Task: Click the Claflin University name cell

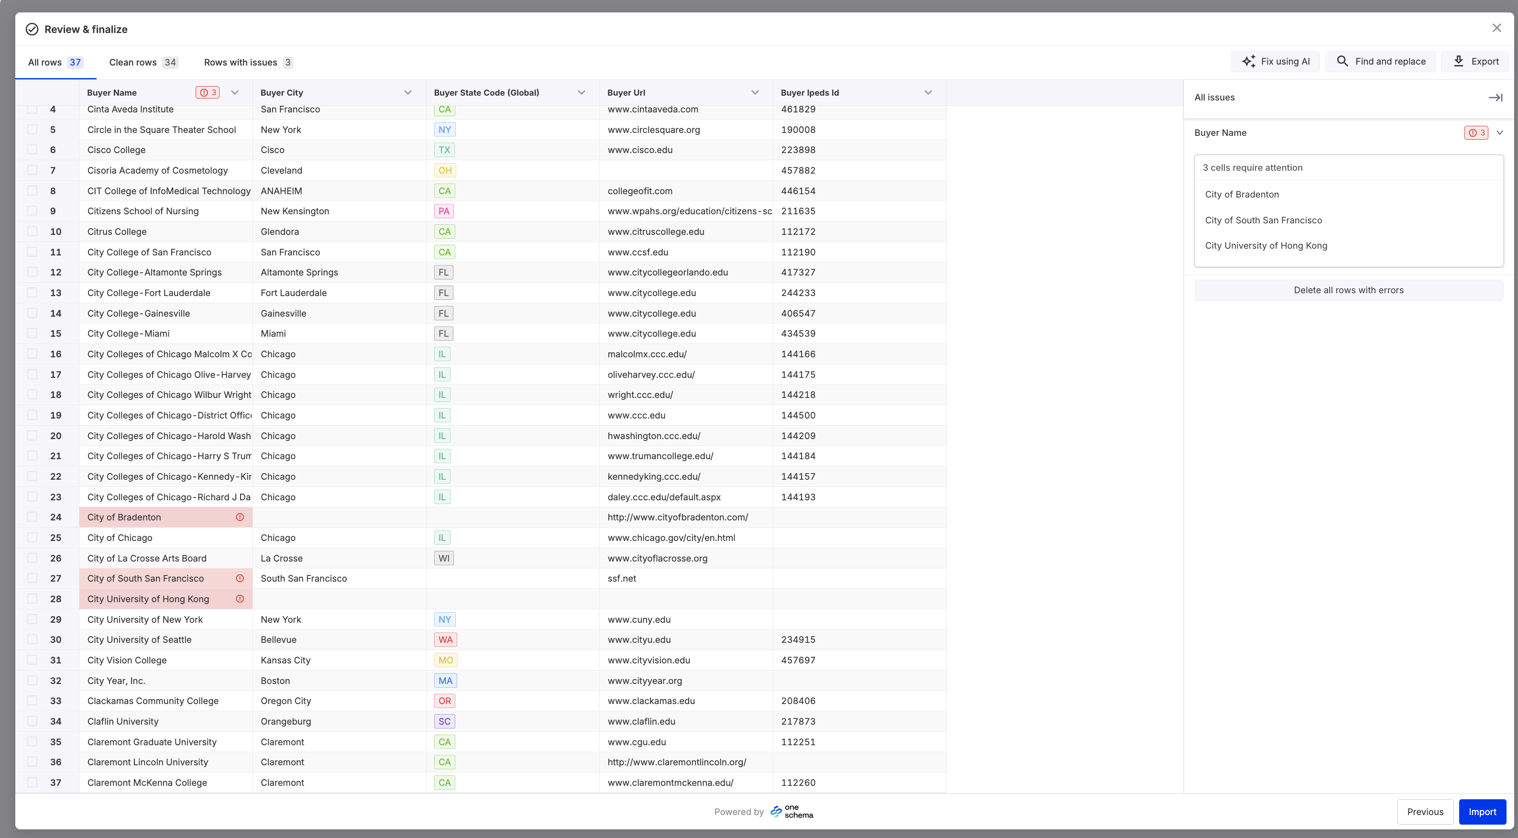Action: click(x=165, y=721)
